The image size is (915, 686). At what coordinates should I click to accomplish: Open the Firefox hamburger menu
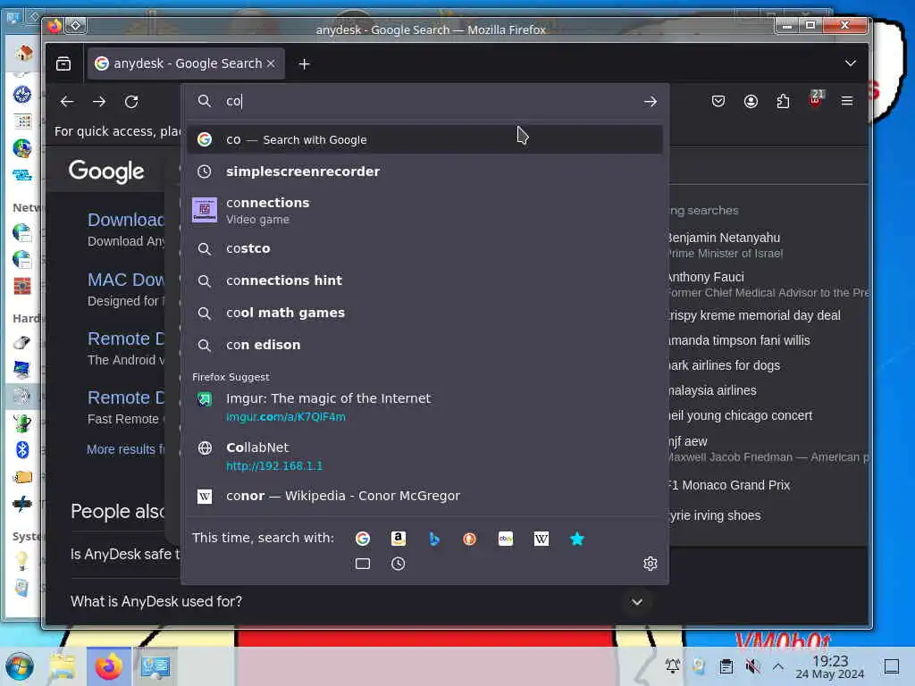(847, 102)
